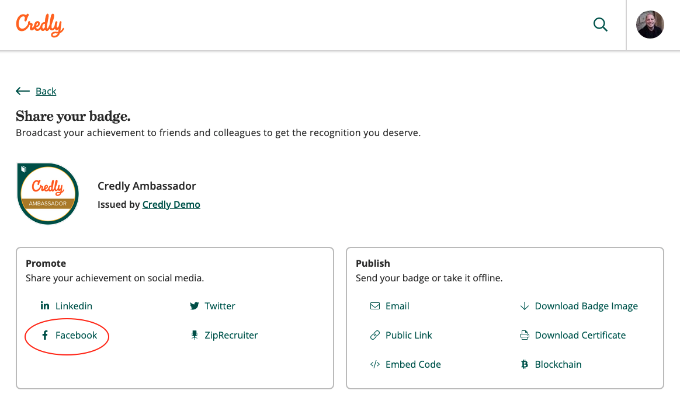
Task: Open the search magnifier icon
Action: 600,25
